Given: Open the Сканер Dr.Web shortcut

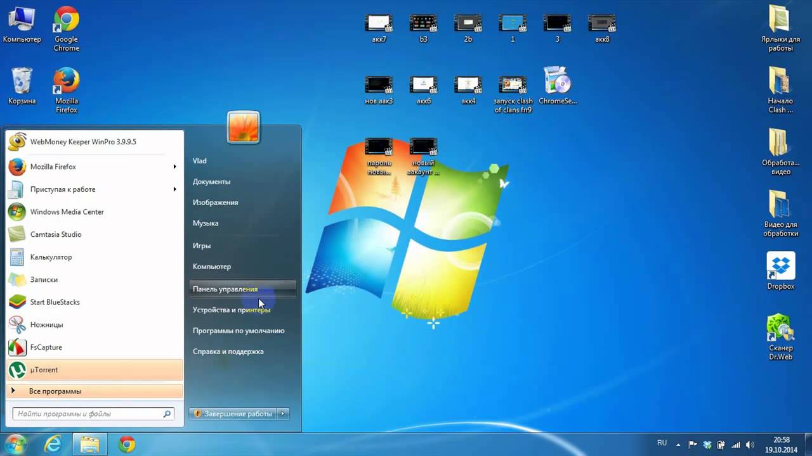Looking at the screenshot, I should click(x=780, y=338).
